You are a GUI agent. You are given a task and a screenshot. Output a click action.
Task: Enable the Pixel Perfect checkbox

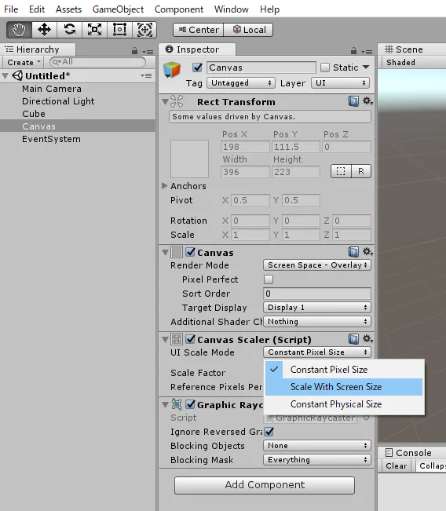[x=269, y=279]
